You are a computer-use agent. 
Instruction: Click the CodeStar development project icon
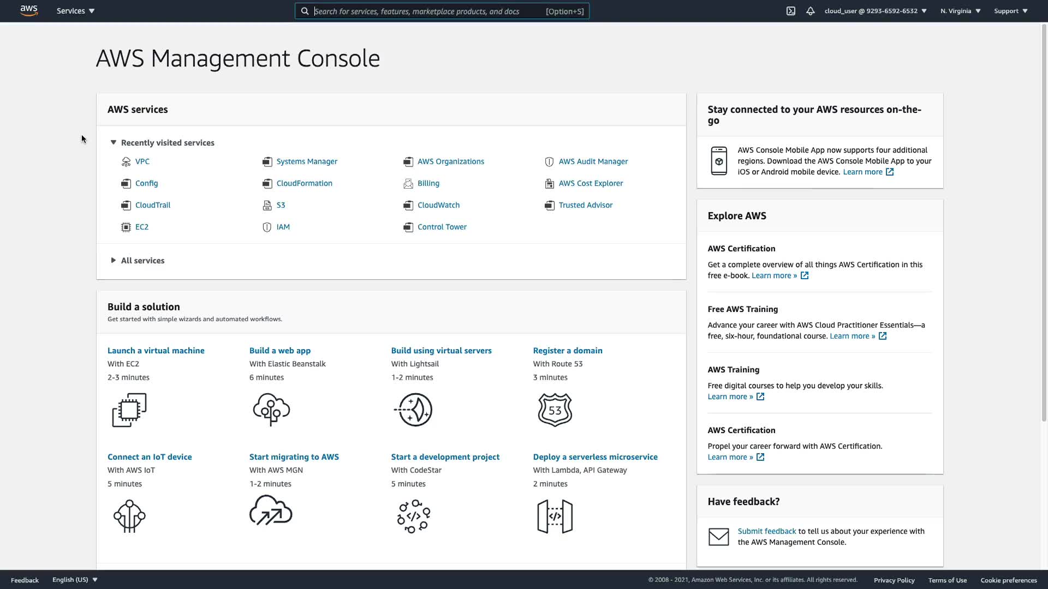(x=413, y=516)
